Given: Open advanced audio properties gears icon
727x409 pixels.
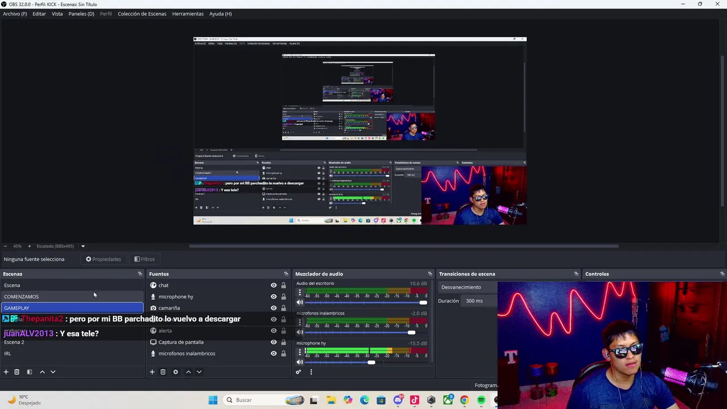Looking at the screenshot, I should pyautogui.click(x=298, y=372).
